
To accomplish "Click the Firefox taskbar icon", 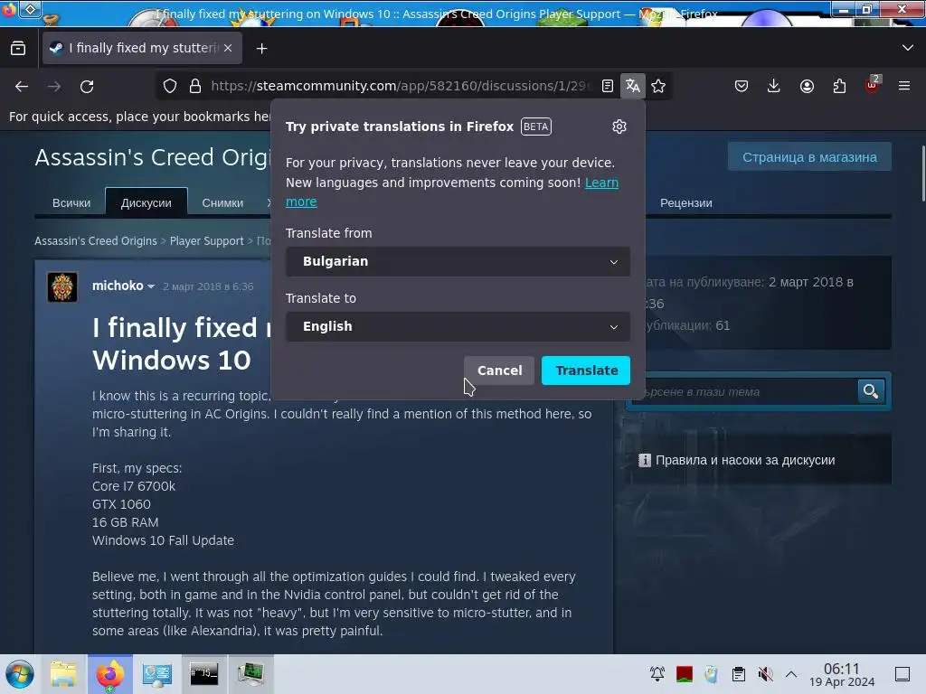I will click(109, 674).
